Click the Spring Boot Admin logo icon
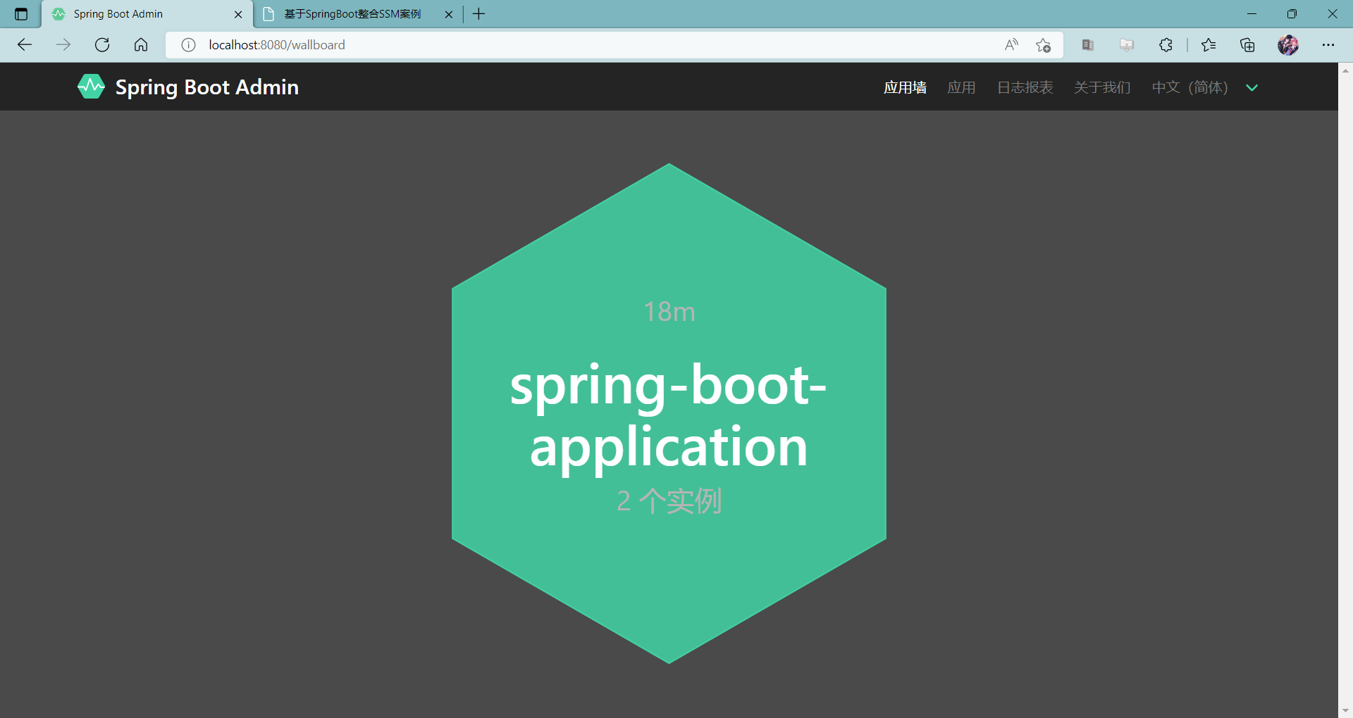Viewport: 1353px width, 718px height. pos(91,87)
